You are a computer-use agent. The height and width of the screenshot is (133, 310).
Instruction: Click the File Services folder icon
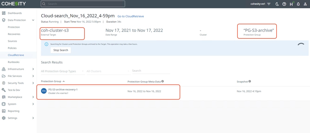pos(3,76)
